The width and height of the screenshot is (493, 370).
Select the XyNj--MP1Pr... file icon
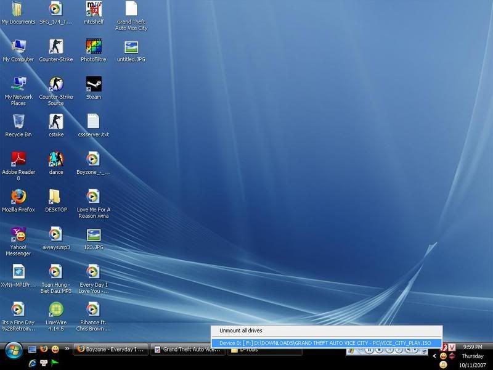click(18, 276)
